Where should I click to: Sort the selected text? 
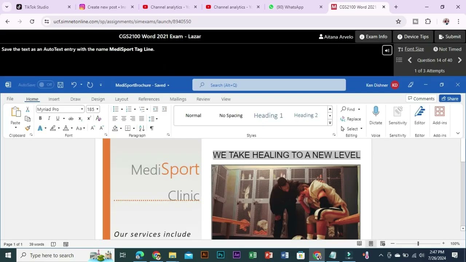pyautogui.click(x=142, y=128)
